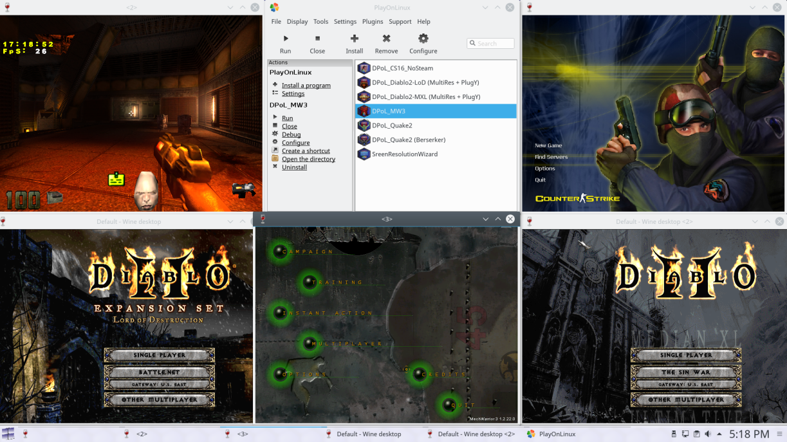Open the panel hamburger menu at taskbar end

click(x=779, y=434)
